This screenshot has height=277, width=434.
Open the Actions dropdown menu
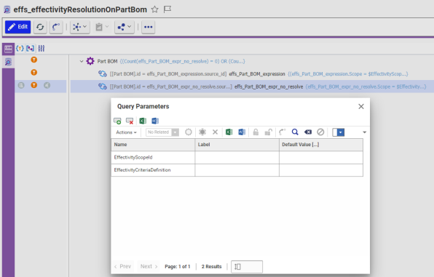(x=126, y=132)
